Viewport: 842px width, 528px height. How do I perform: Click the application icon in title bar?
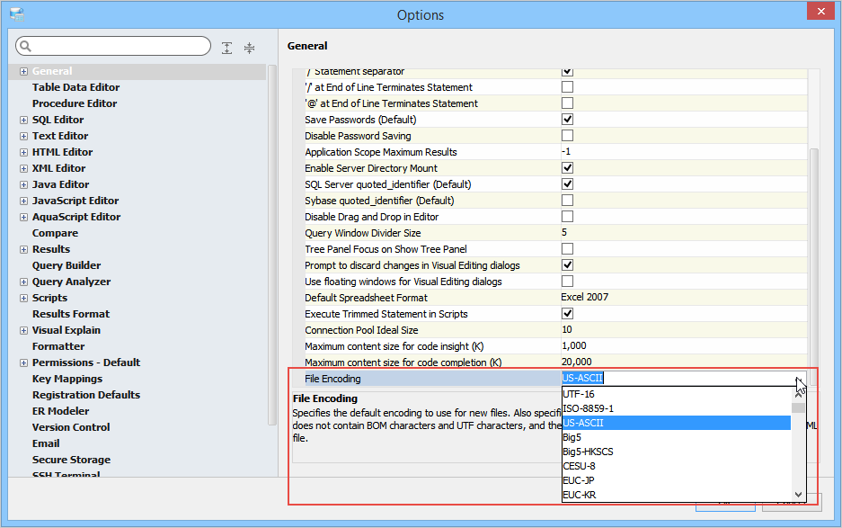17,13
